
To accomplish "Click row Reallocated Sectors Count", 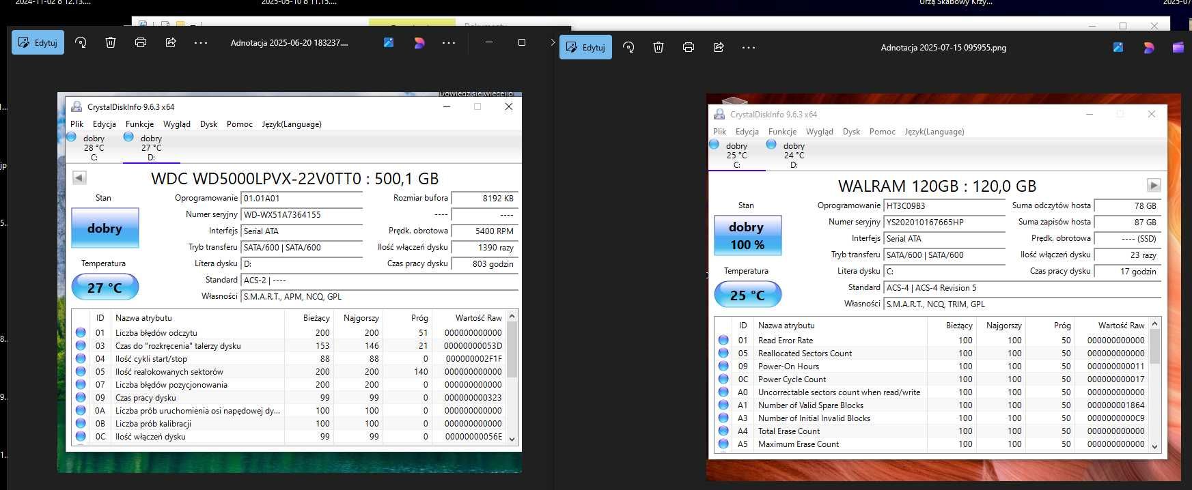I will (x=932, y=353).
